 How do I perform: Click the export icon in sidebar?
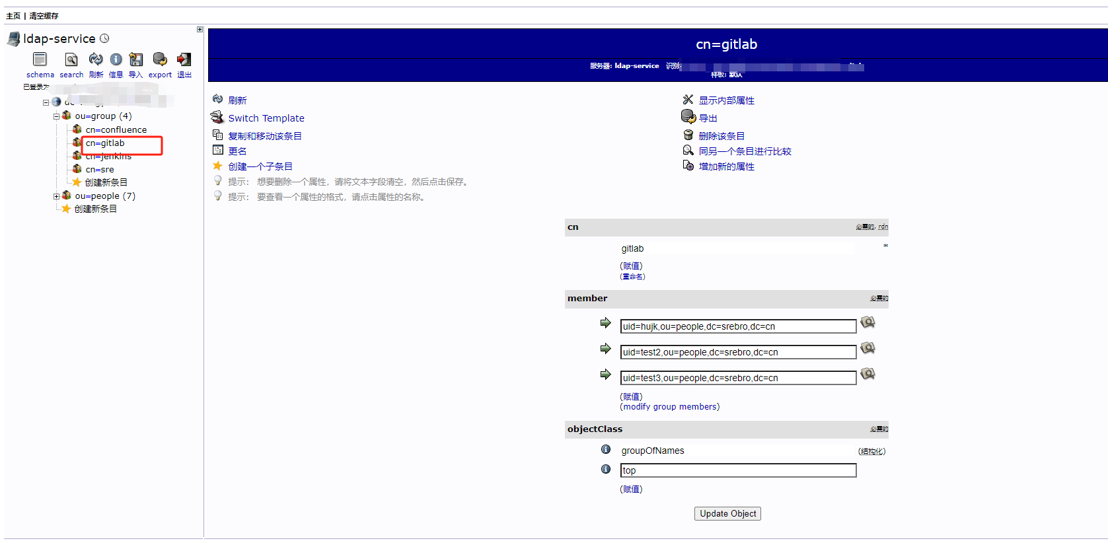click(x=160, y=59)
